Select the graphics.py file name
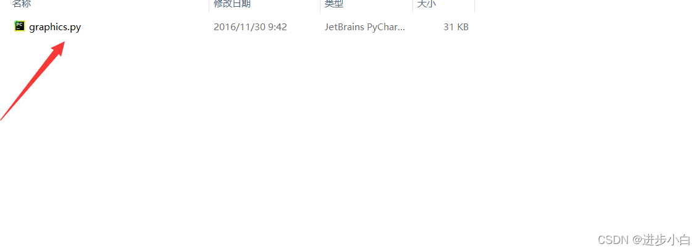699x252 pixels. 55,27
